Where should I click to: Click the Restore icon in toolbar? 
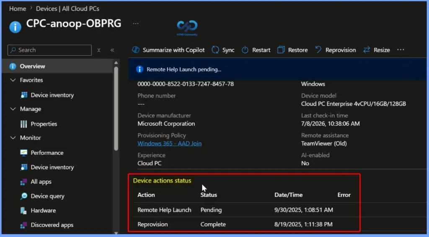[x=281, y=50]
